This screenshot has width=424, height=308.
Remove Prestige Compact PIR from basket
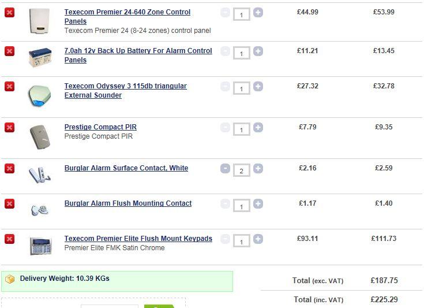(x=9, y=127)
